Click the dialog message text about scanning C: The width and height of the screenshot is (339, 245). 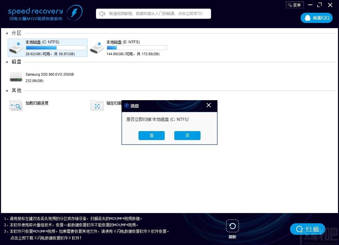point(158,119)
